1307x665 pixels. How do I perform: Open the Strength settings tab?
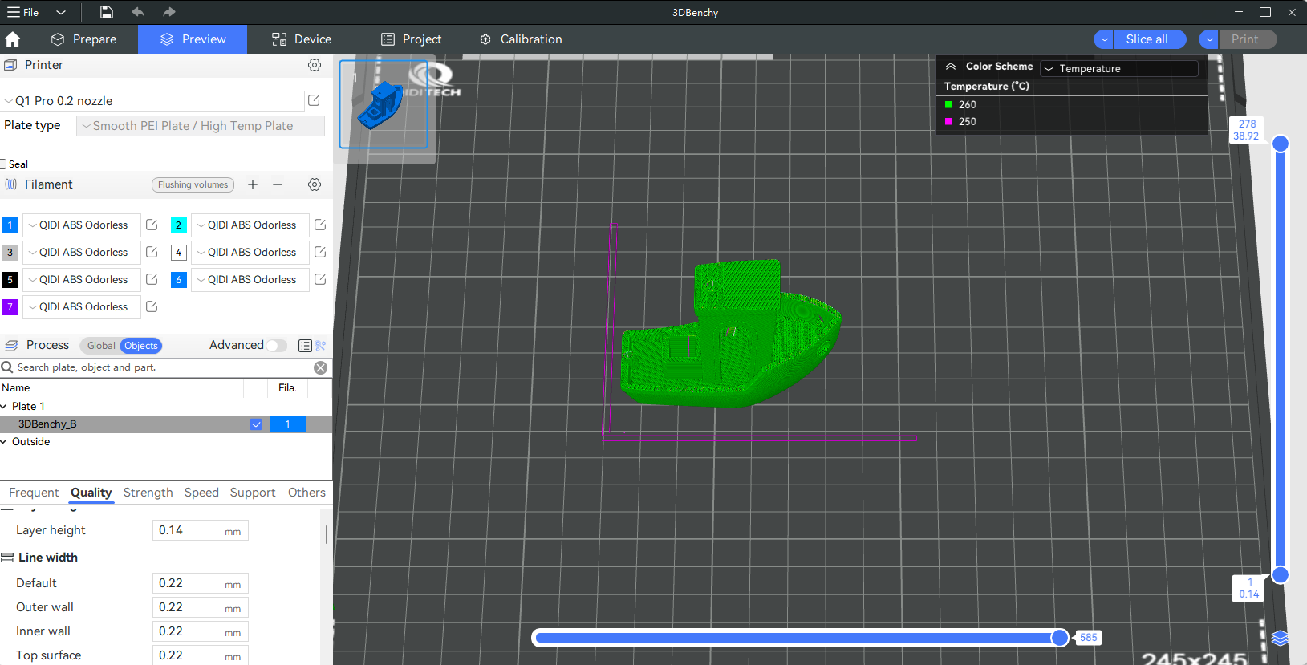tap(148, 493)
